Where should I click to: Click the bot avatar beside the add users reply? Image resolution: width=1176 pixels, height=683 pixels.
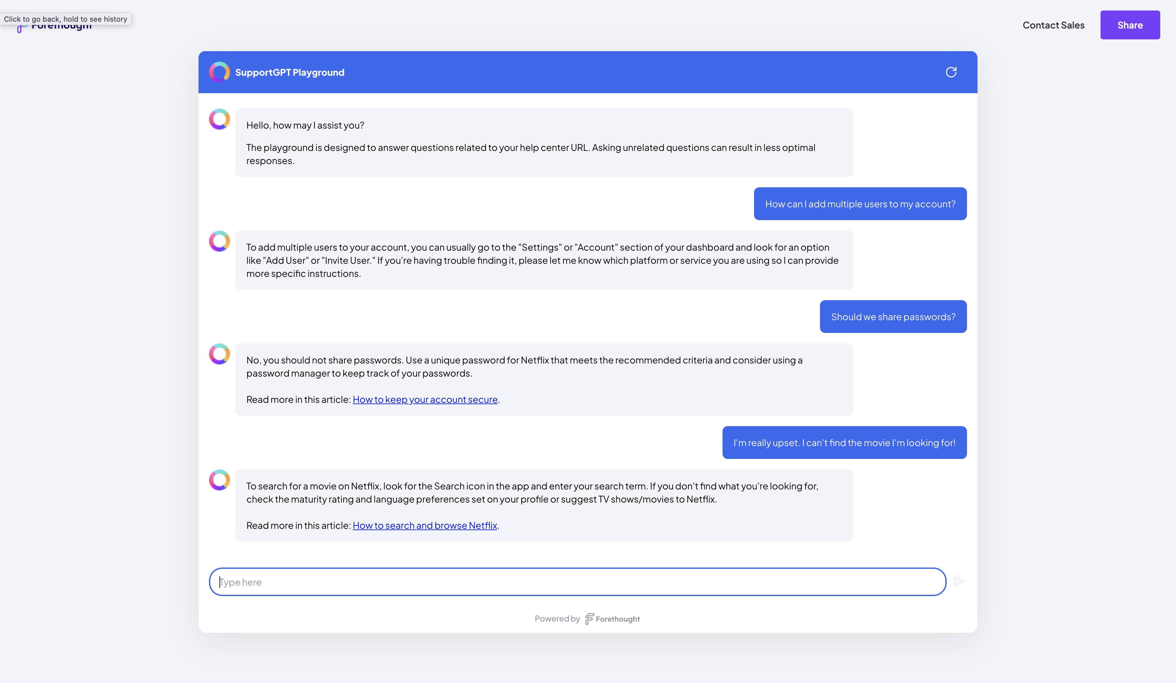(219, 241)
